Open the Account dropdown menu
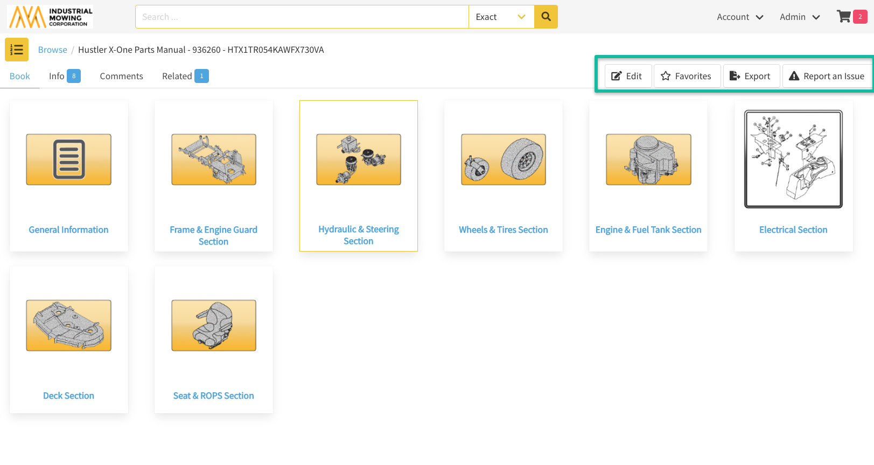The image size is (874, 465). point(740,17)
